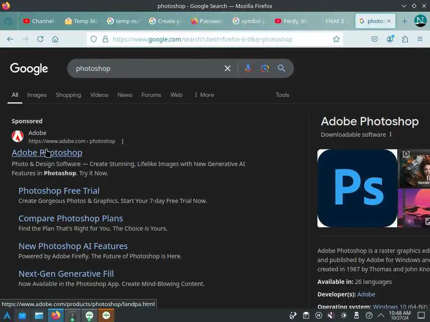Save page to Pocket
Viewport: 430px width, 322px height.
point(374,39)
